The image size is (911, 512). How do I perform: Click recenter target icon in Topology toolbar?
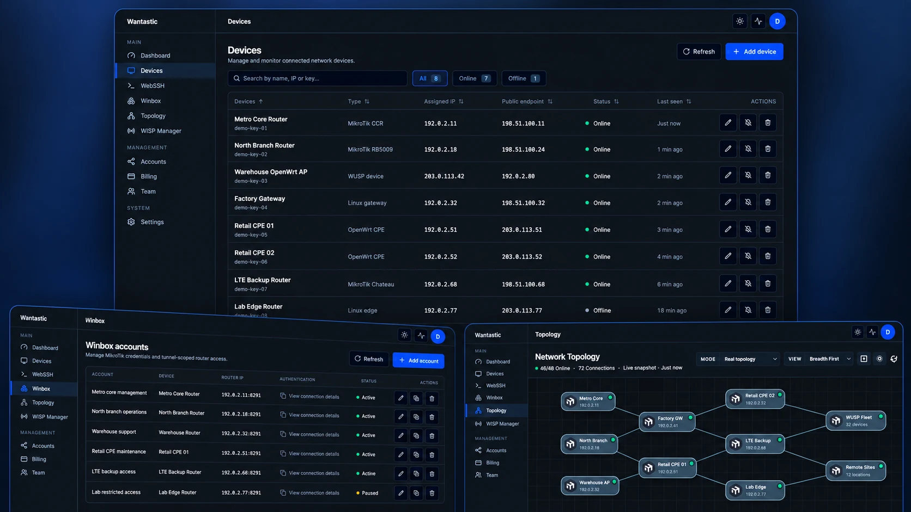[x=879, y=359]
